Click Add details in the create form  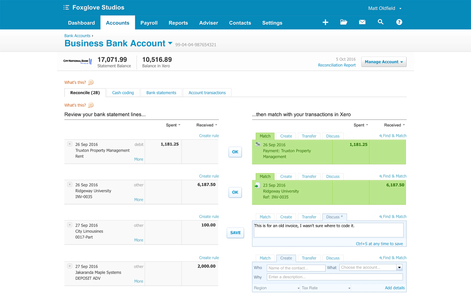(x=395, y=288)
